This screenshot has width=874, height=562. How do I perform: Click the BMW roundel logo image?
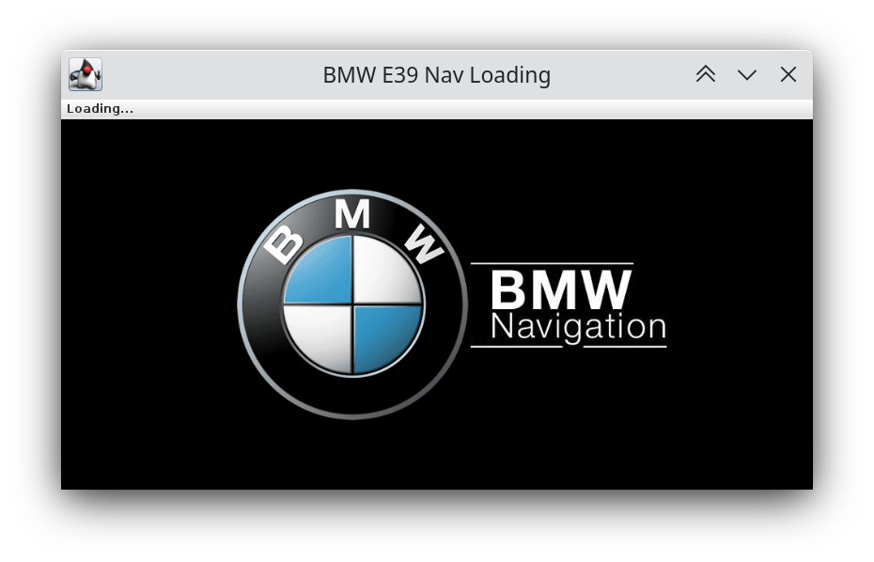(x=352, y=304)
